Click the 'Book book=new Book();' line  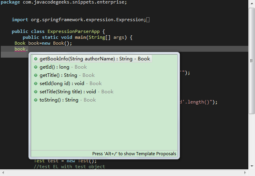(x=43, y=43)
